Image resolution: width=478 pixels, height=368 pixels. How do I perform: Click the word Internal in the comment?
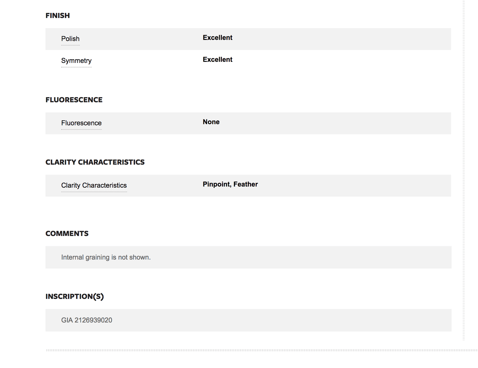click(72, 257)
